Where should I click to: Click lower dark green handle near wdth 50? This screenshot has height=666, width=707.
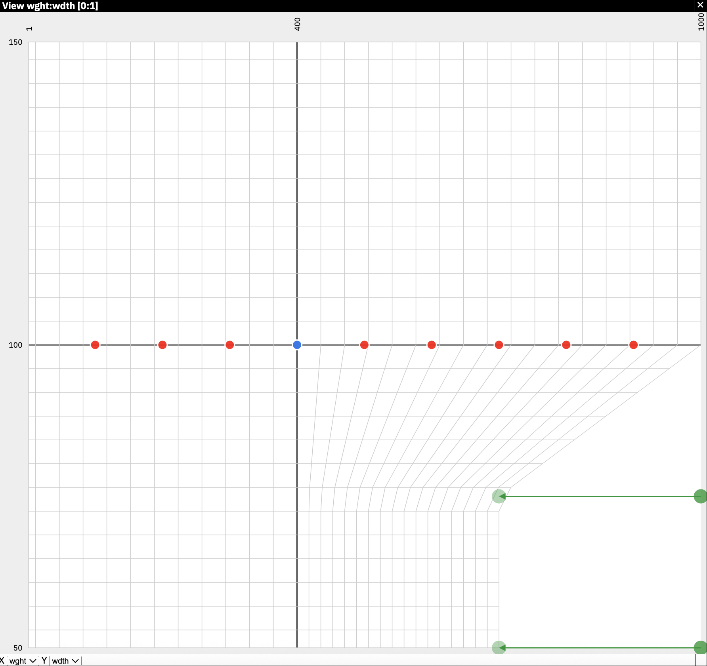click(x=700, y=648)
